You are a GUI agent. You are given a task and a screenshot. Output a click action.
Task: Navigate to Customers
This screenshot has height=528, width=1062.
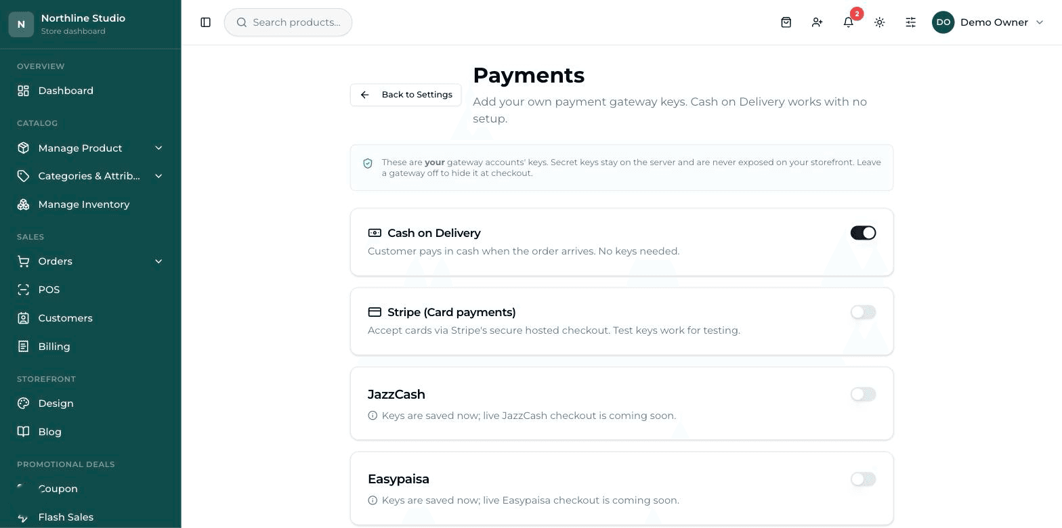(90, 318)
